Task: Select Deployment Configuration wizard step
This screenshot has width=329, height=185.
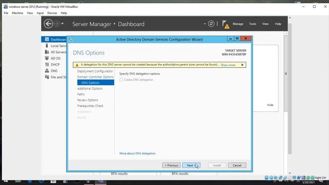Action: point(95,71)
